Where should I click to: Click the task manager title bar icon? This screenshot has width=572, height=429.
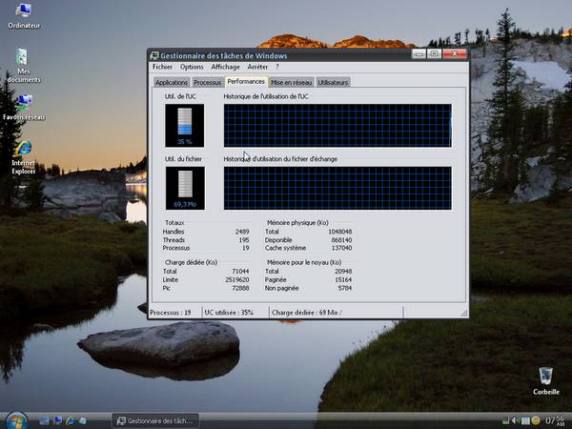[154, 55]
